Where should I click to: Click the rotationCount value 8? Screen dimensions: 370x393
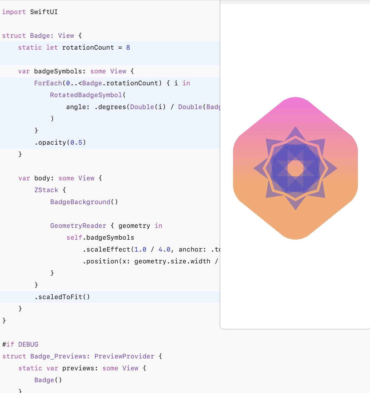click(128, 48)
